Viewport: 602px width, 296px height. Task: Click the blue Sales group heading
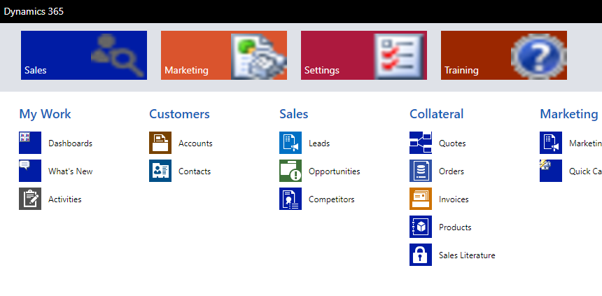[294, 114]
